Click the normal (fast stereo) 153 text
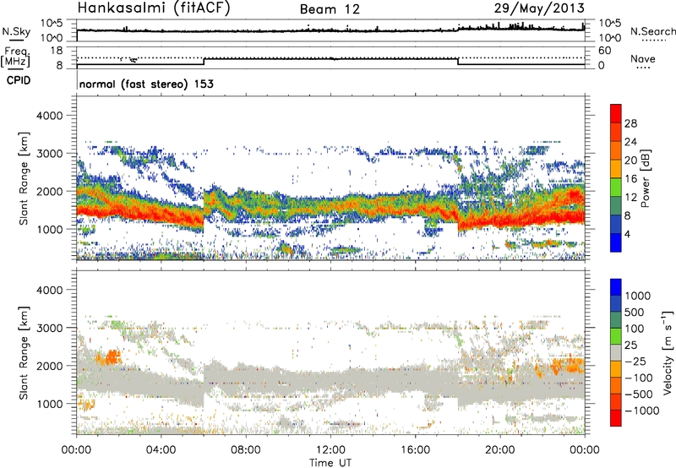 [x=146, y=84]
